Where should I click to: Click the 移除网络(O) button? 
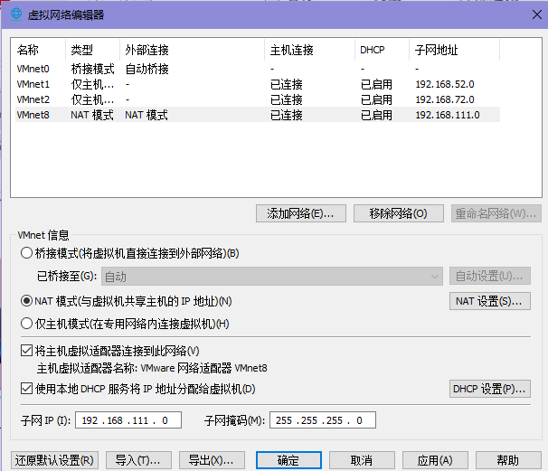(x=399, y=213)
